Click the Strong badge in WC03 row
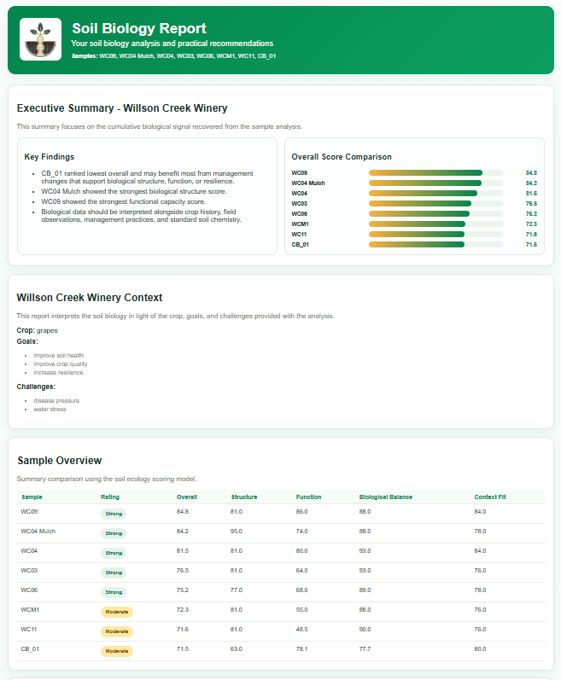The width and height of the screenshot is (561, 680). [114, 572]
